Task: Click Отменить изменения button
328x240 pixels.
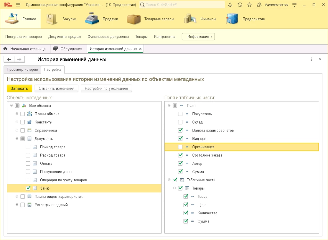Action: (x=56, y=89)
